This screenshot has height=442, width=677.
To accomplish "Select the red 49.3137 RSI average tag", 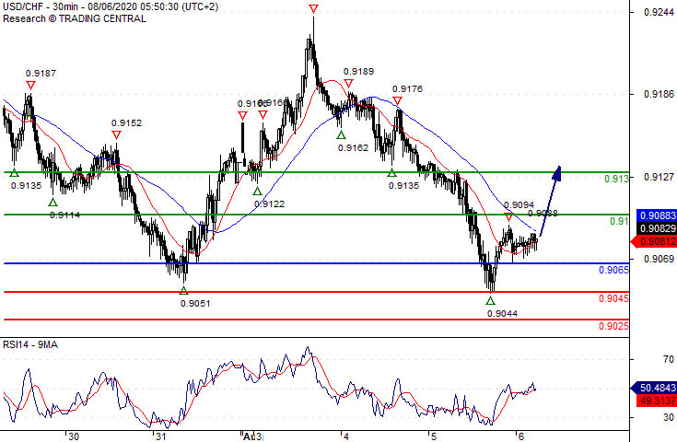I will 657,401.
